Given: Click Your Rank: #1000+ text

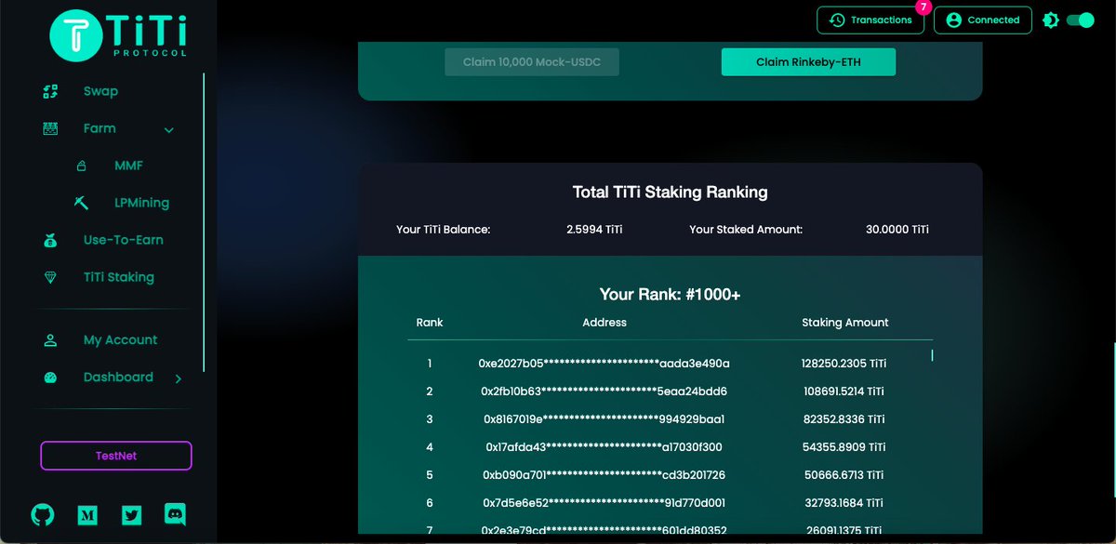Looking at the screenshot, I should (x=670, y=295).
